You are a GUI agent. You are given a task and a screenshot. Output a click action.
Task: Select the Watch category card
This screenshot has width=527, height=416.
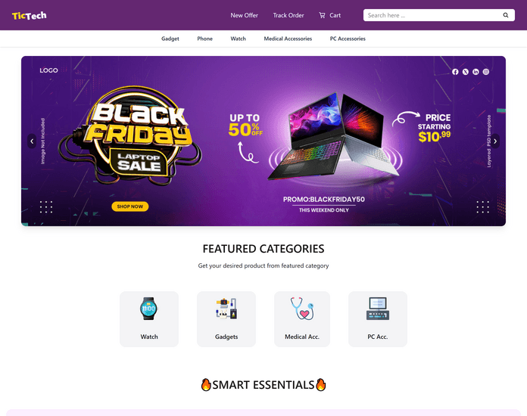[149, 319]
